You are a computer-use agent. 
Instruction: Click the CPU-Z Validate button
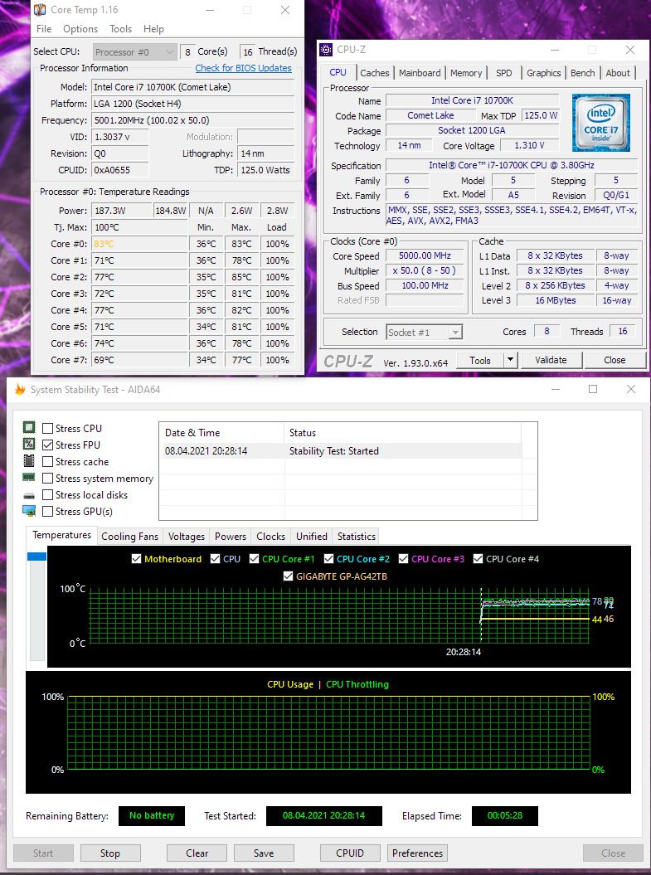point(551,360)
